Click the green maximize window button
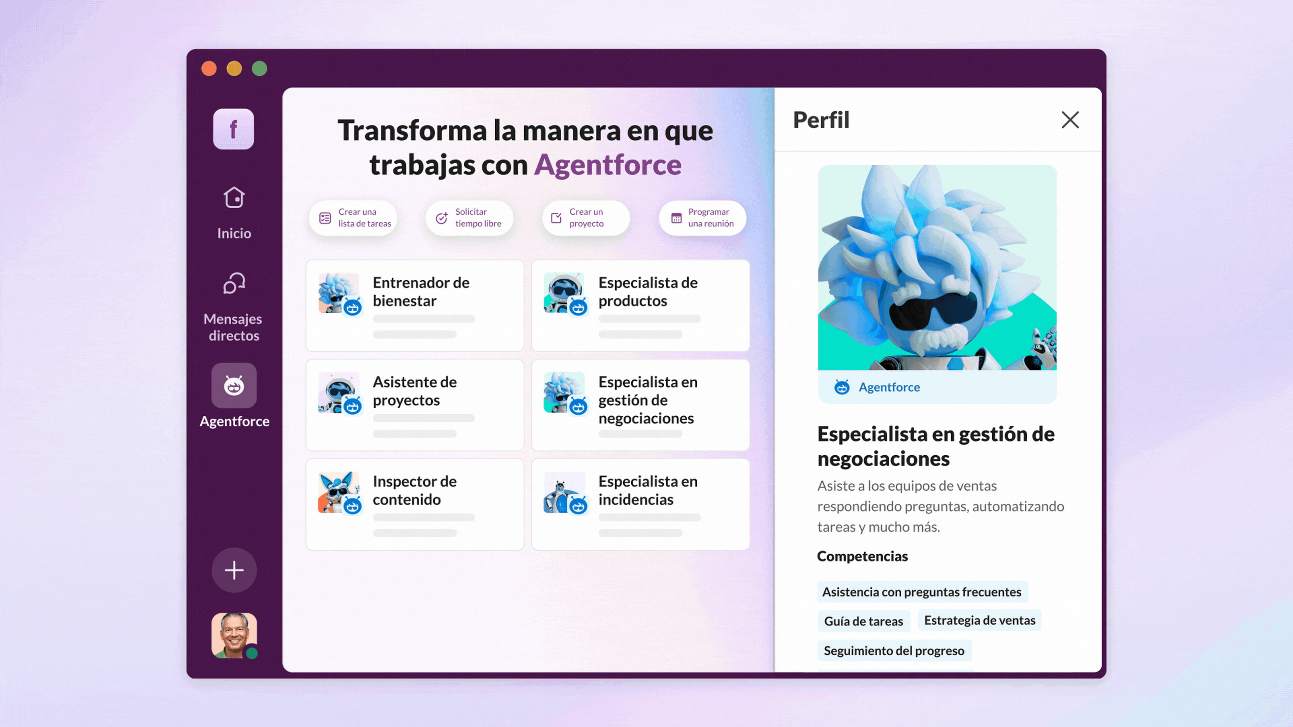This screenshot has width=1293, height=727. coord(260,68)
